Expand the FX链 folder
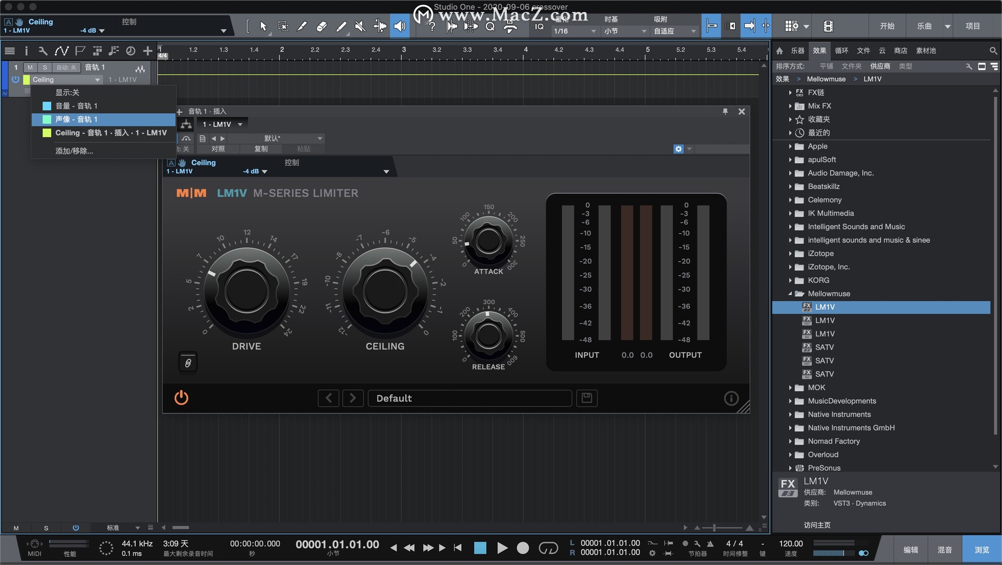This screenshot has width=1002, height=565. pyautogui.click(x=790, y=93)
